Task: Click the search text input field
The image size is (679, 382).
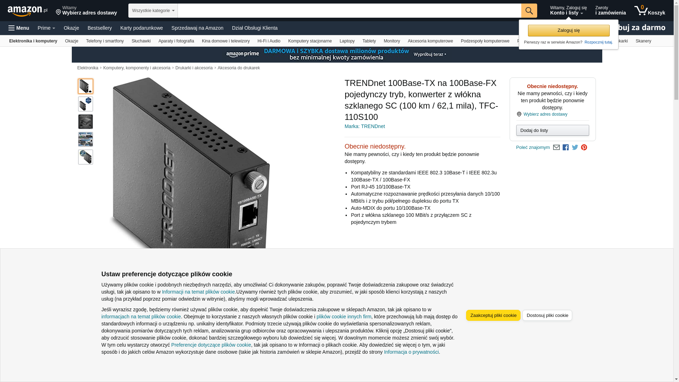Action: coord(349,11)
